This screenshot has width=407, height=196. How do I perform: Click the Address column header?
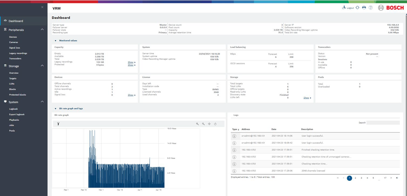246,129
